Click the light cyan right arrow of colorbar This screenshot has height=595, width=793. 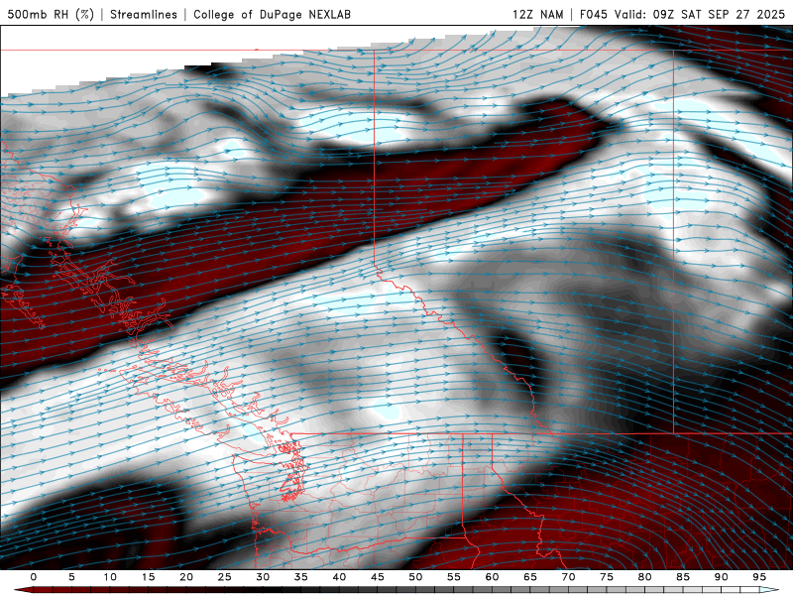[769, 590]
